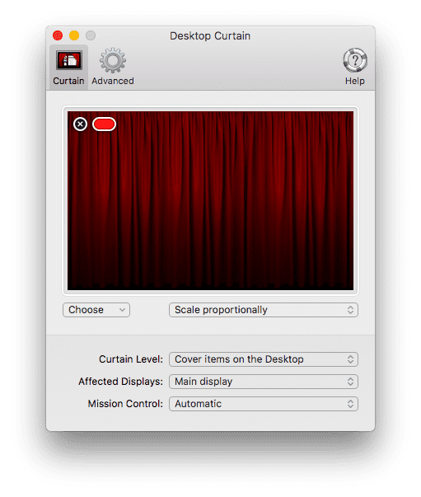The image size is (421, 497).
Task: Click the red curtain preview image
Action: pos(210,200)
